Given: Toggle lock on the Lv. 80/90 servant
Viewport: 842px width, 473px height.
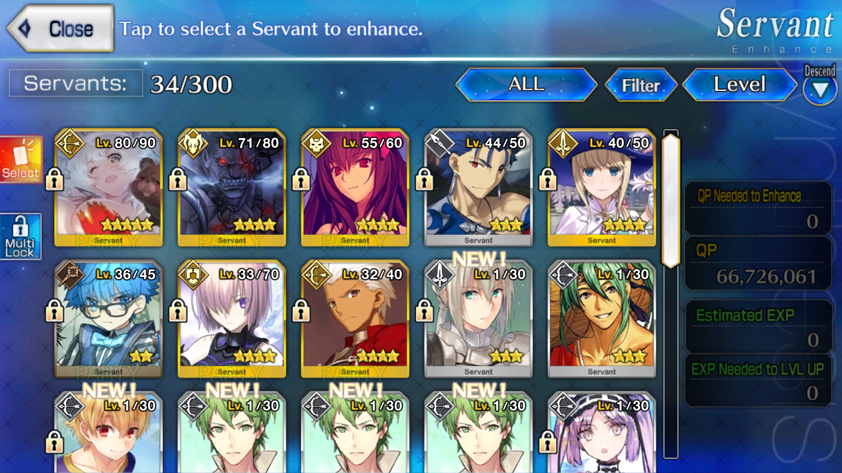Looking at the screenshot, I should [54, 179].
